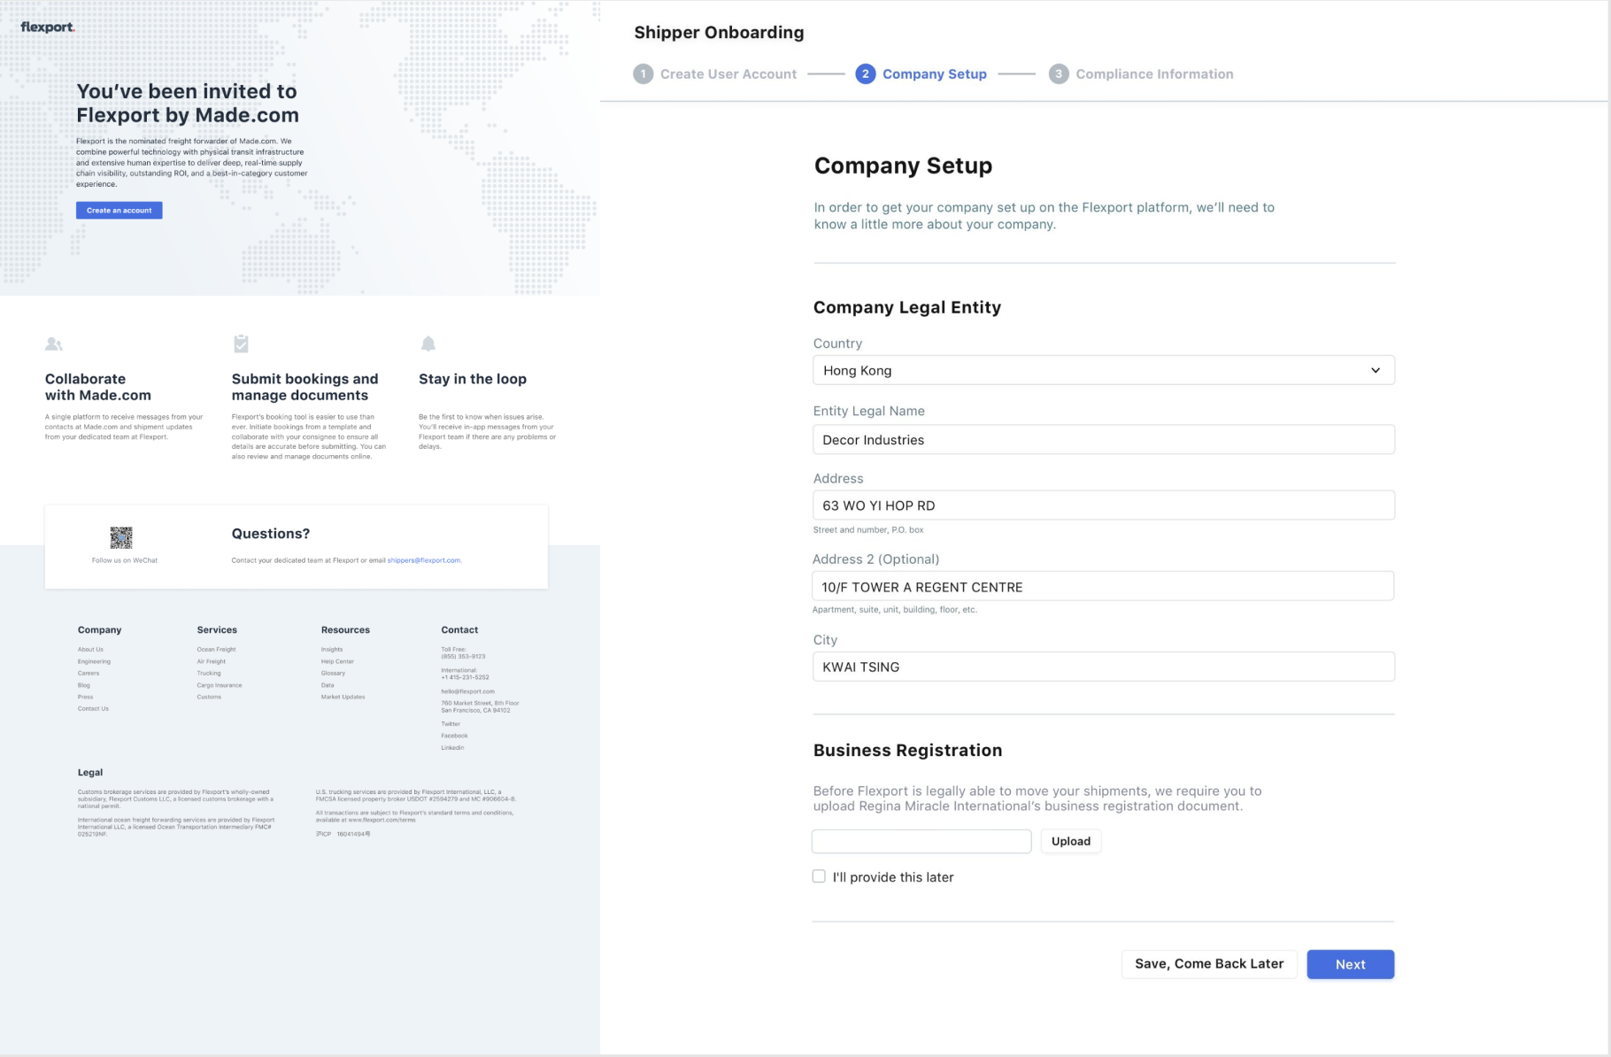Click the Company Legal Entity heading
Image resolution: width=1611 pixels, height=1057 pixels.
coord(907,307)
